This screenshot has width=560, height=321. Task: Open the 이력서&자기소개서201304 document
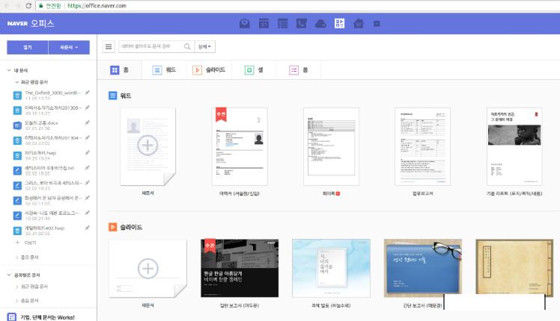53,137
